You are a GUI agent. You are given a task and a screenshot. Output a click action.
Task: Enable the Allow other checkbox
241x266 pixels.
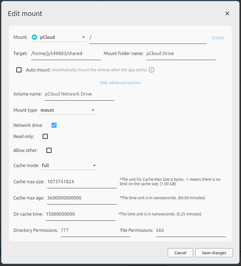click(x=49, y=150)
